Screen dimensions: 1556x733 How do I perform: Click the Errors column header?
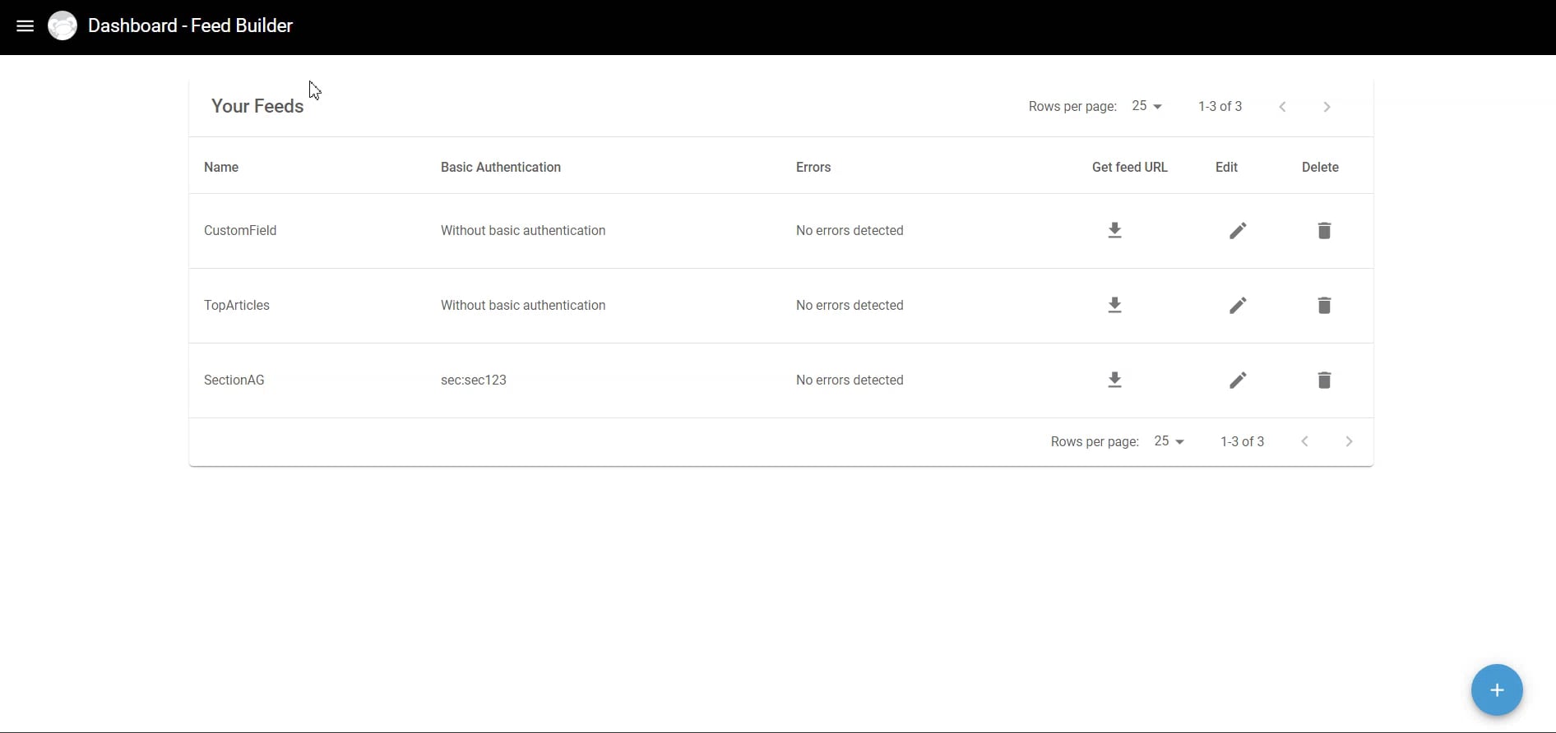point(813,167)
